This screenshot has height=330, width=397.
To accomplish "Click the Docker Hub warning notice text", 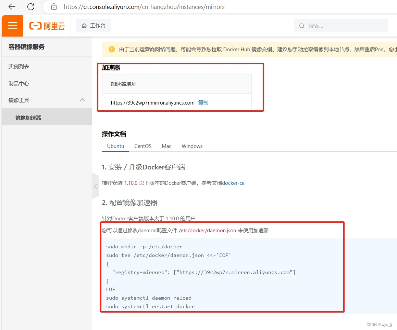I will [258, 49].
